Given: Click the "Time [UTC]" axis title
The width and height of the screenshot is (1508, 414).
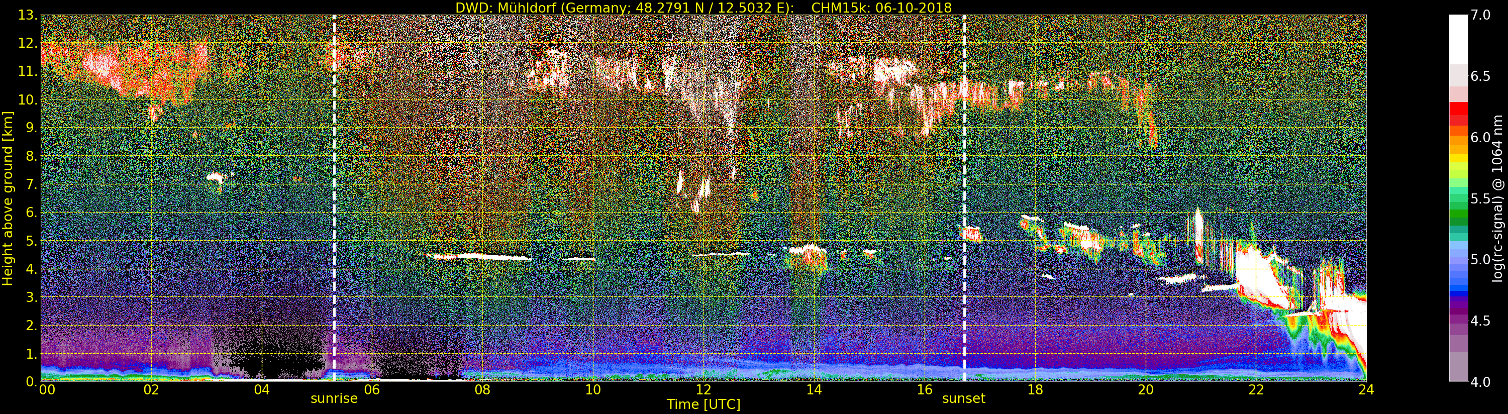Looking at the screenshot, I should (x=703, y=404).
